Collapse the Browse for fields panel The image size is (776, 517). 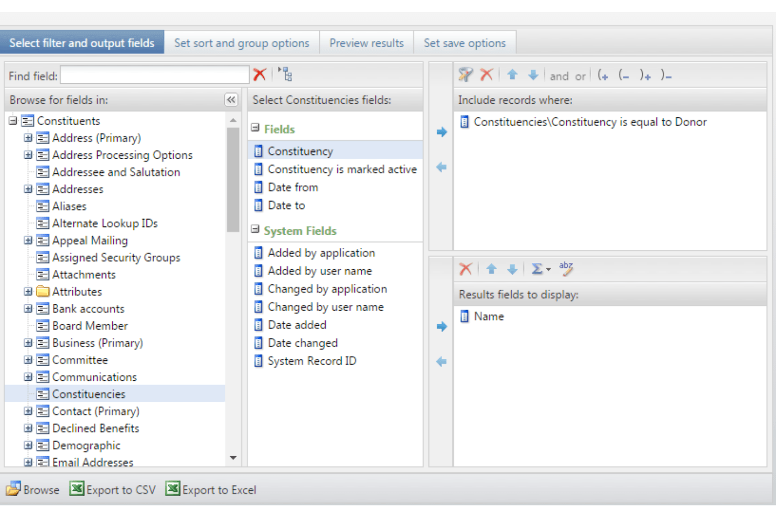pos(231,100)
